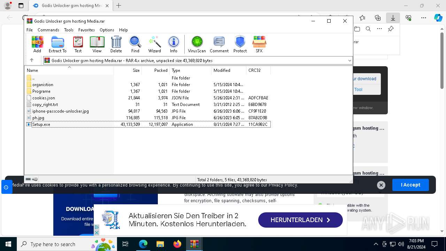
Task: Search downloads magnifier icon in Edge panel
Action: [368, 29]
